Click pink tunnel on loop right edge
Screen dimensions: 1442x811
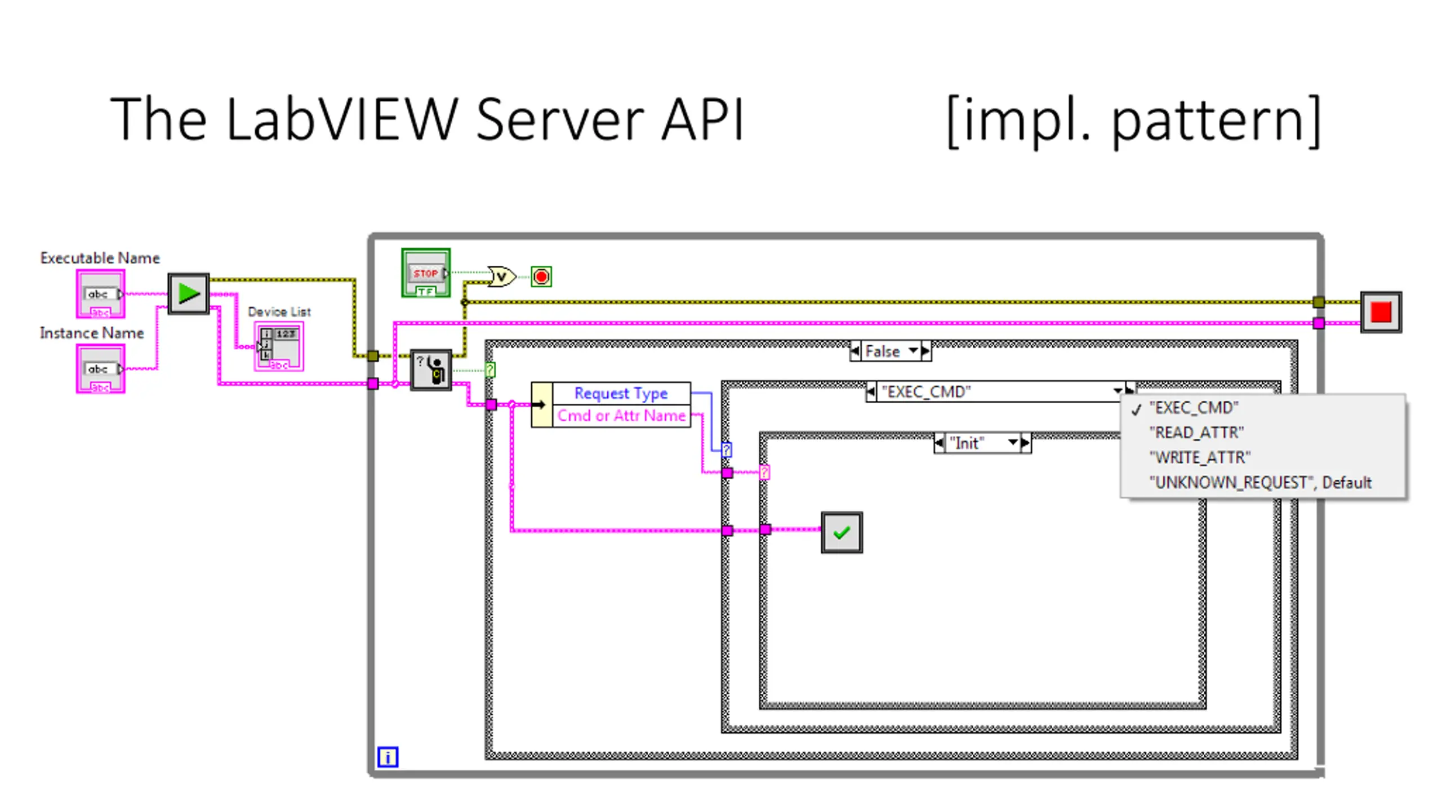(1318, 323)
